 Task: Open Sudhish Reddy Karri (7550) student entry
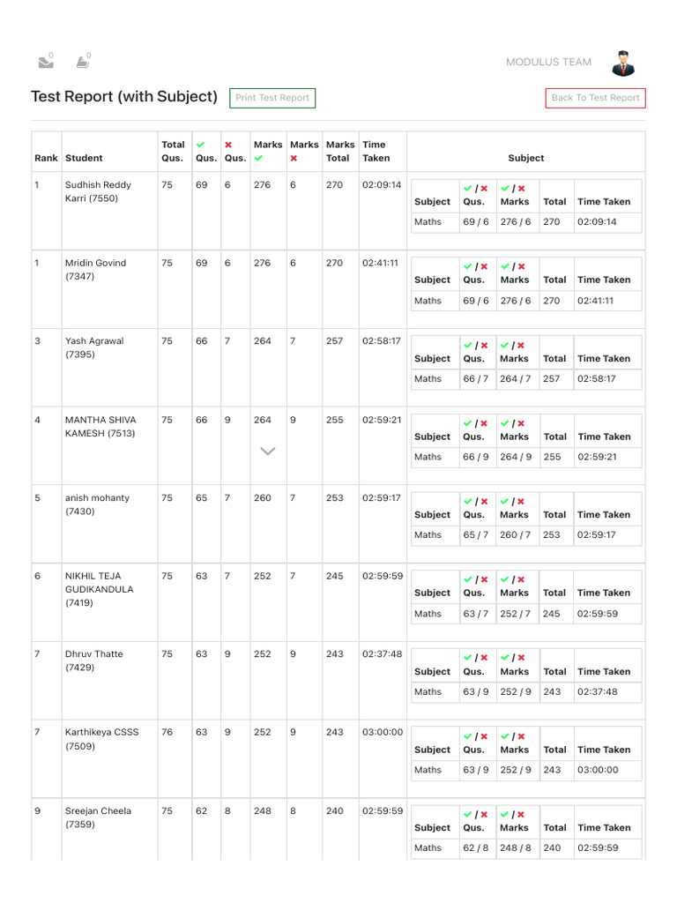pos(98,191)
